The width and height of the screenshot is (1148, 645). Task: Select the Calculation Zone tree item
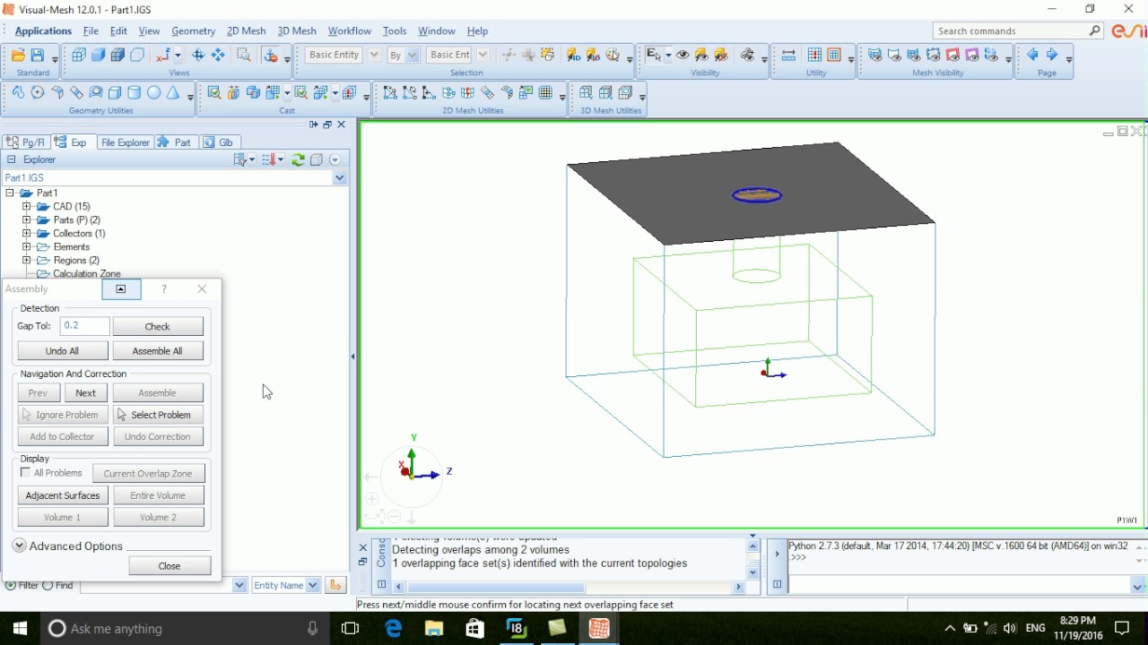click(86, 273)
